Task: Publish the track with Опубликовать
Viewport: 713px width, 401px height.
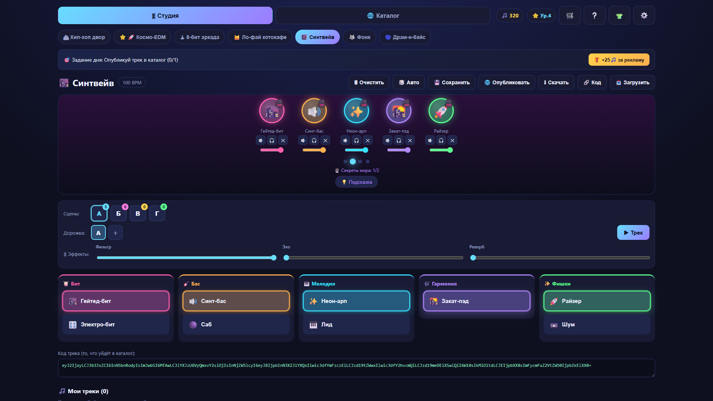Action: tap(507, 82)
